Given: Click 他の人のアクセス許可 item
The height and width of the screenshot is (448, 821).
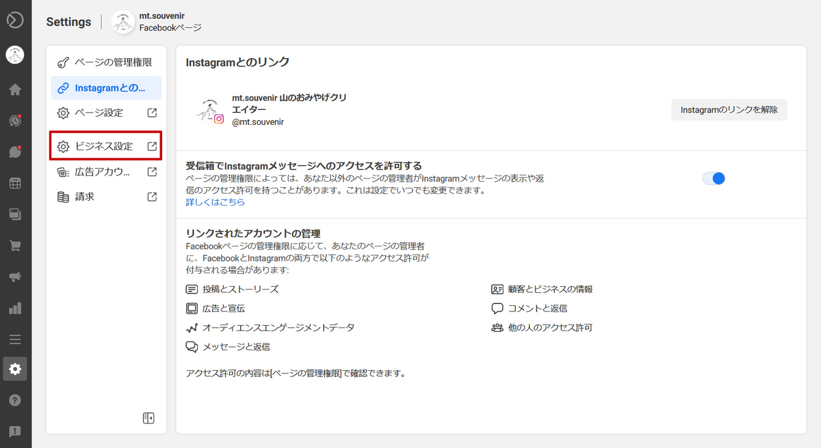Looking at the screenshot, I should click(542, 327).
